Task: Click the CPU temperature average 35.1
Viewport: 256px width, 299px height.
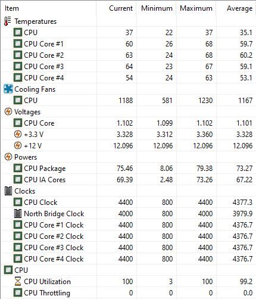Action: pyautogui.click(x=246, y=33)
